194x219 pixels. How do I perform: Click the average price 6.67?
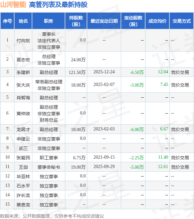coord(164,129)
